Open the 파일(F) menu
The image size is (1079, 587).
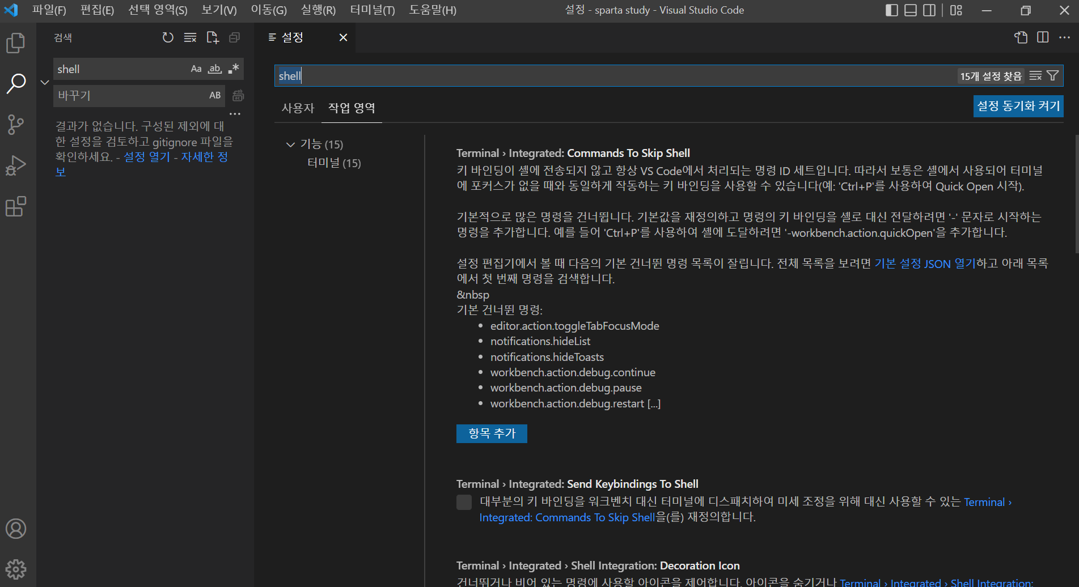49,10
